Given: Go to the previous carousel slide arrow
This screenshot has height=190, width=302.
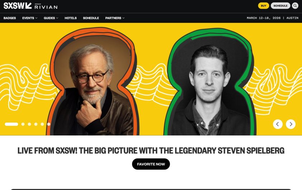Looking at the screenshot, I should (278, 124).
